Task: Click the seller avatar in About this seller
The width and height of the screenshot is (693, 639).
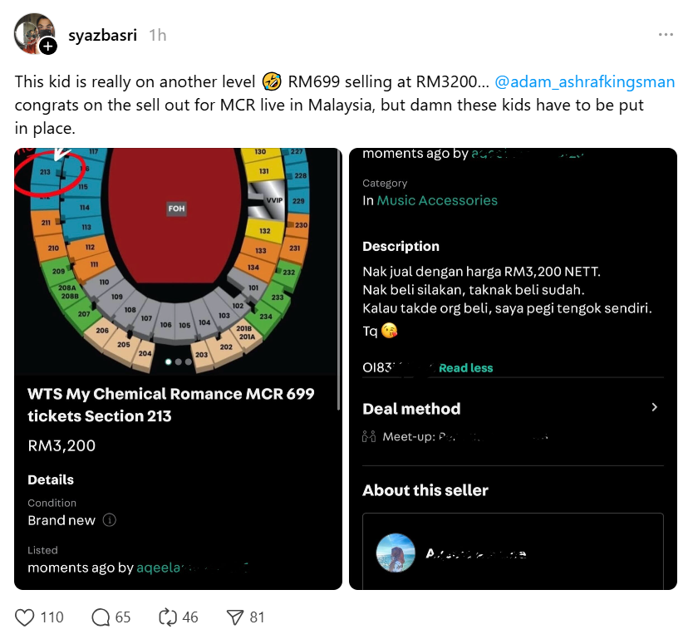Action: (x=396, y=553)
